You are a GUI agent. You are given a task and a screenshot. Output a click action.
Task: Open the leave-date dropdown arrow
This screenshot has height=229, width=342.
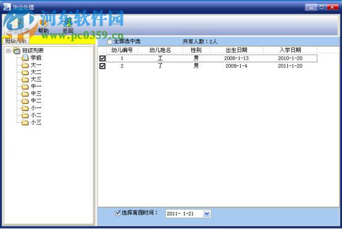(207, 214)
